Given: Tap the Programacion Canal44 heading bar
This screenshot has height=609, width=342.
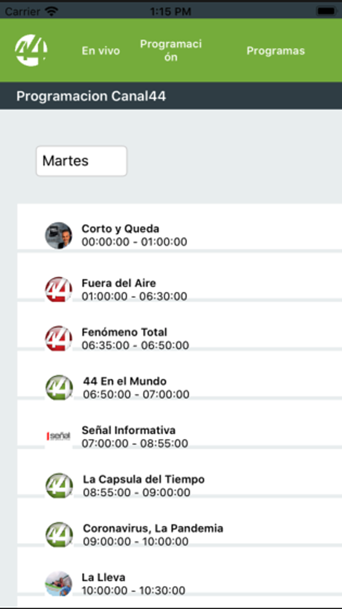Looking at the screenshot, I should point(171,96).
